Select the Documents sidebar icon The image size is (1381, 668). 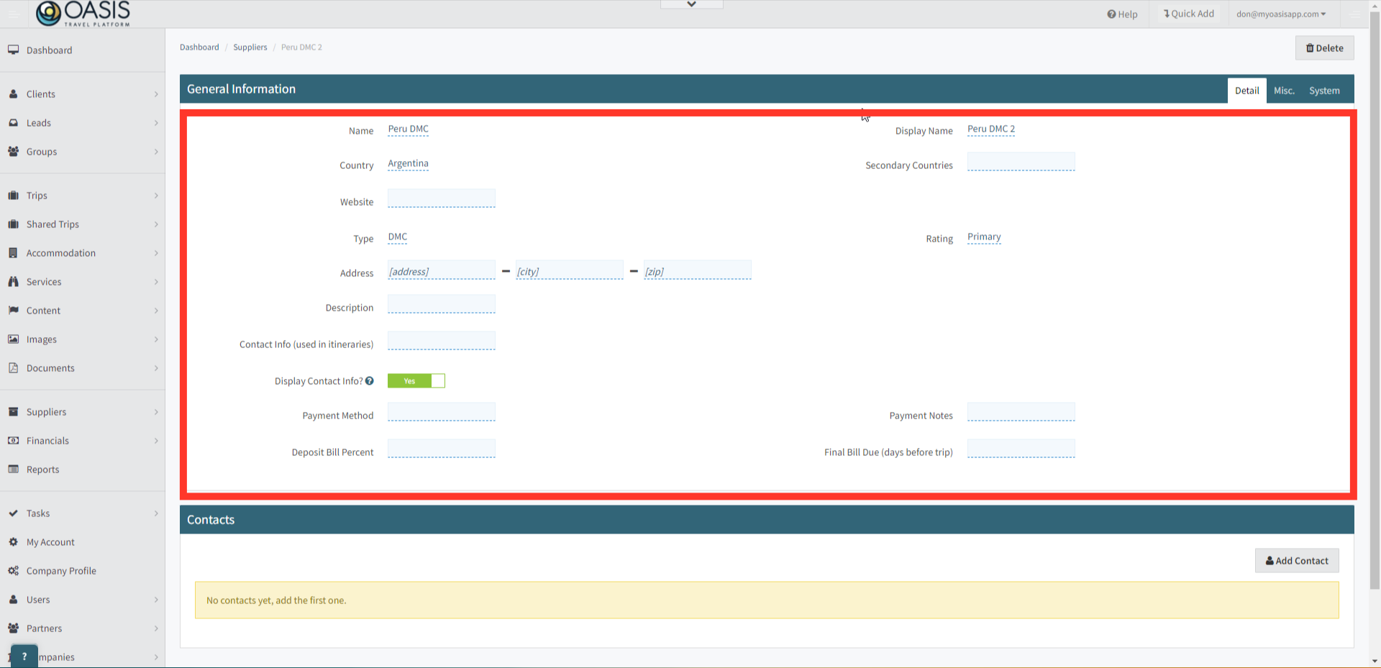(14, 368)
